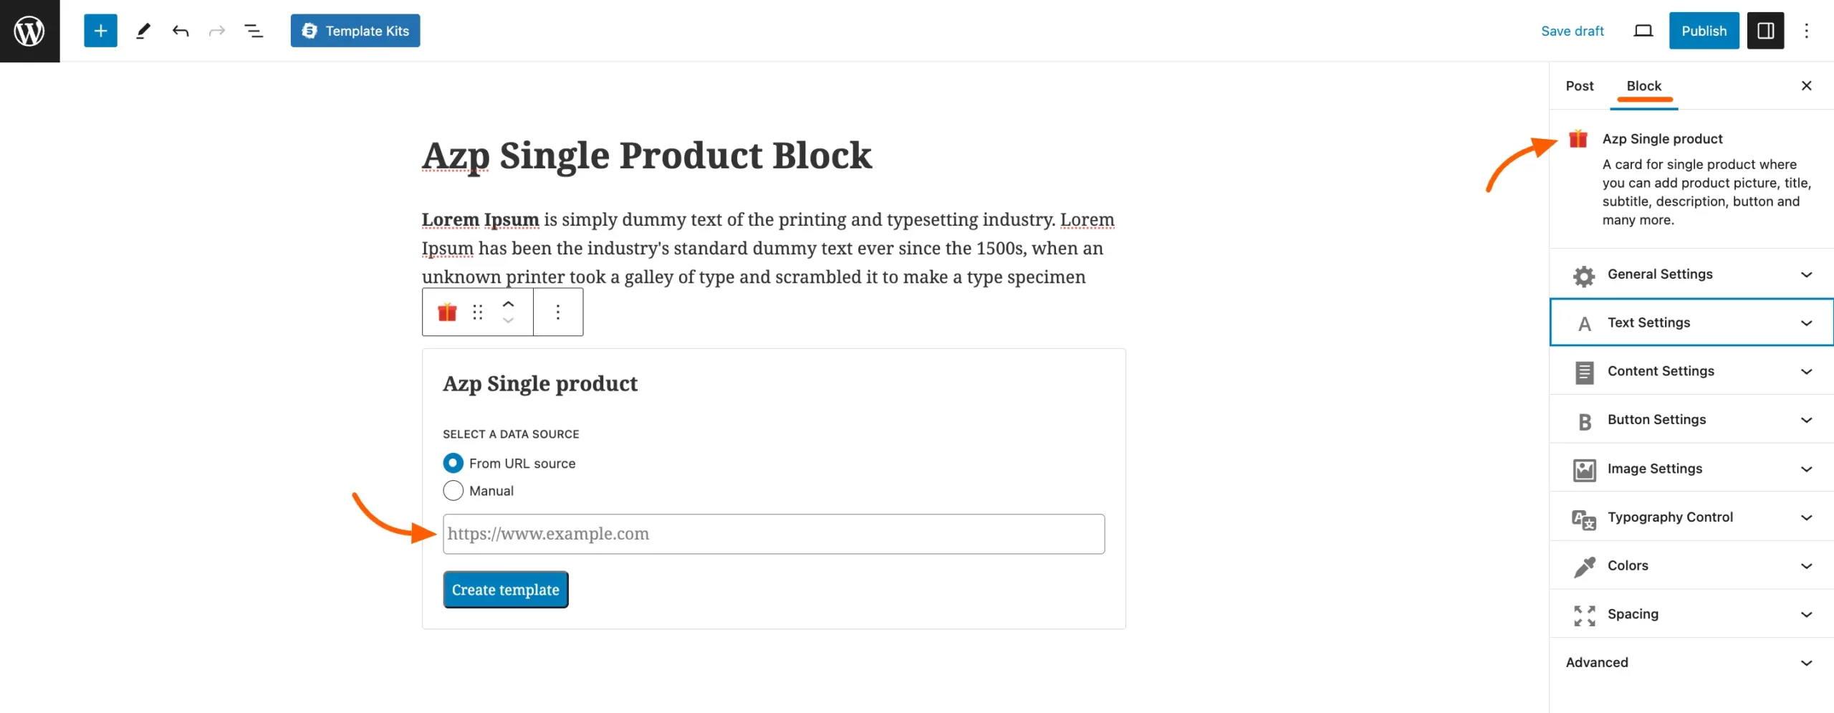Collapse the Text Settings section

pyautogui.click(x=1689, y=322)
